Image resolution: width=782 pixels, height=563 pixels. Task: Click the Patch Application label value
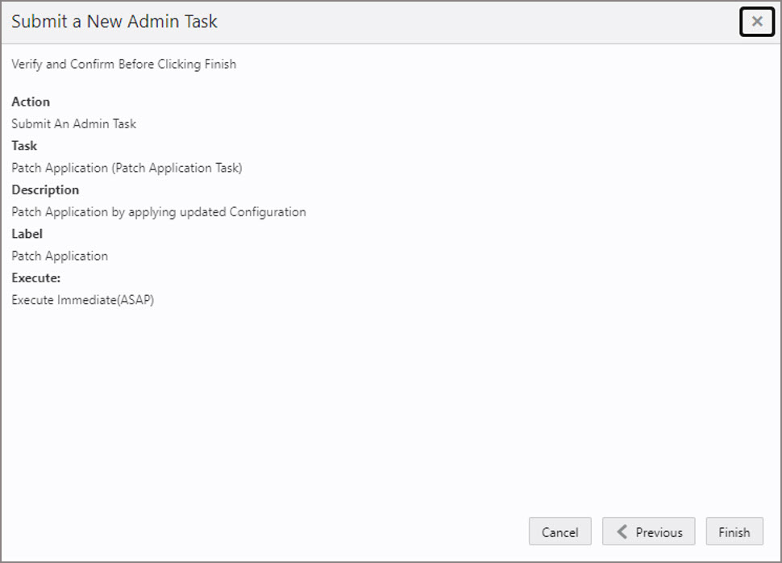tap(59, 256)
